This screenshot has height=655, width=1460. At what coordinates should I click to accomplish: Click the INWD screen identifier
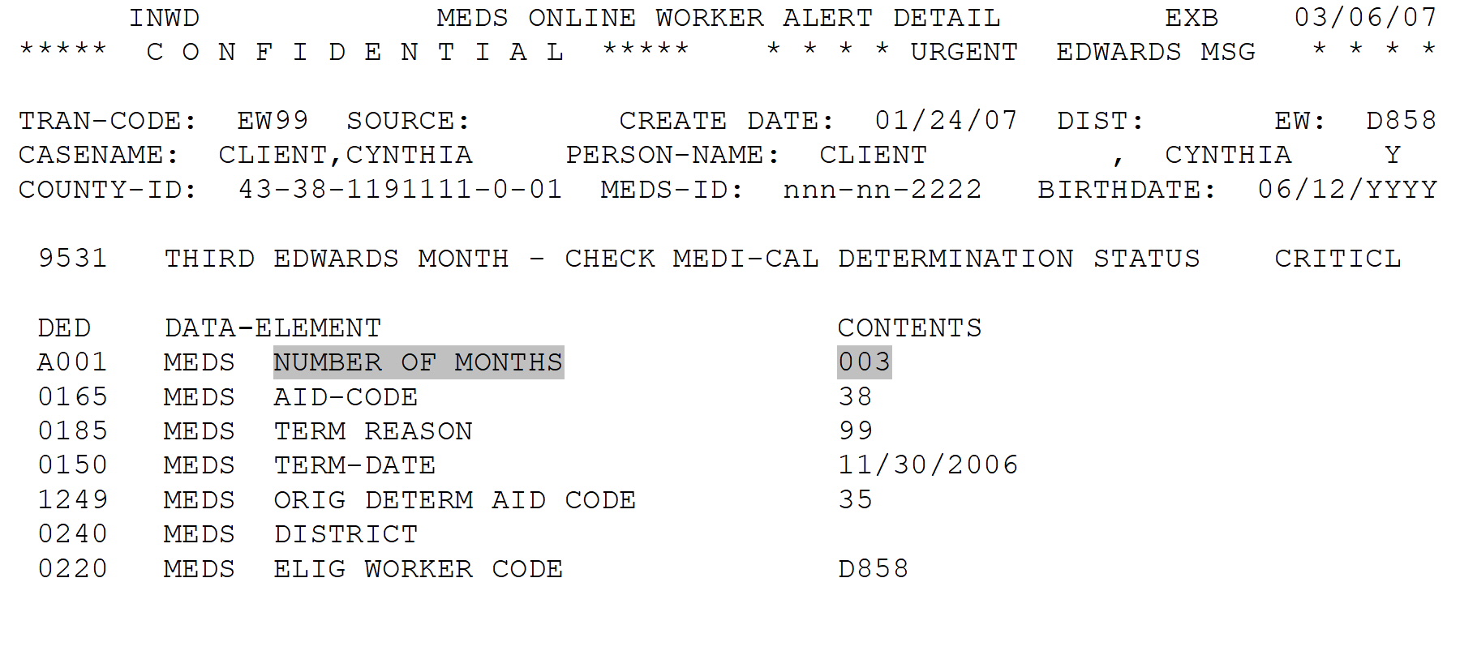coord(164,18)
